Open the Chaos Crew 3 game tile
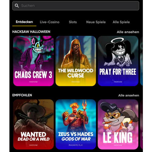This screenshot has height=152, width=152. coord(33,61)
